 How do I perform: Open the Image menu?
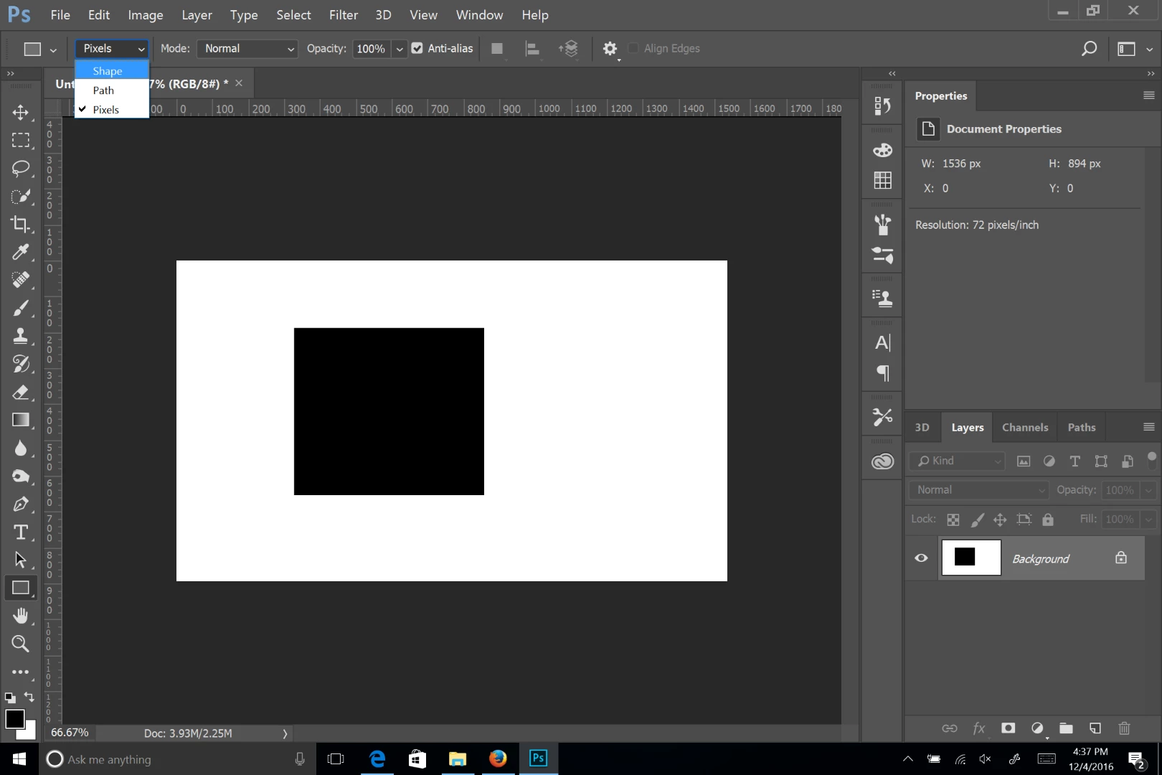[x=145, y=15]
